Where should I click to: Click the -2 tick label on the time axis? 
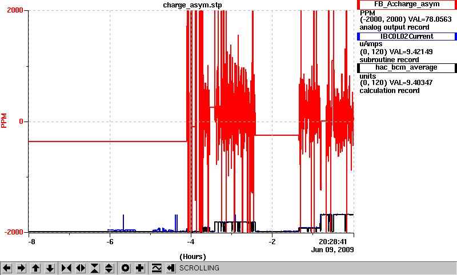click(272, 242)
